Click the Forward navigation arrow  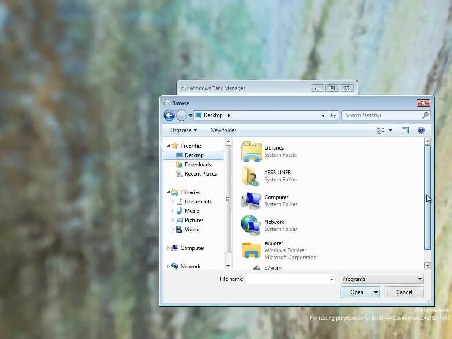pyautogui.click(x=181, y=116)
